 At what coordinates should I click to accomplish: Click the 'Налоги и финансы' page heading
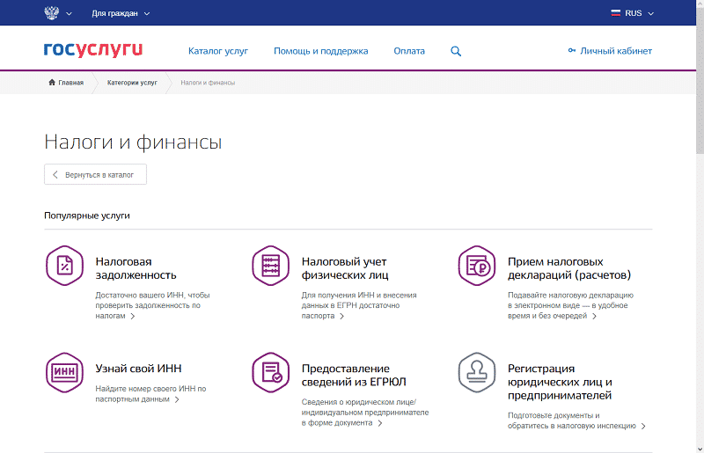click(x=133, y=142)
